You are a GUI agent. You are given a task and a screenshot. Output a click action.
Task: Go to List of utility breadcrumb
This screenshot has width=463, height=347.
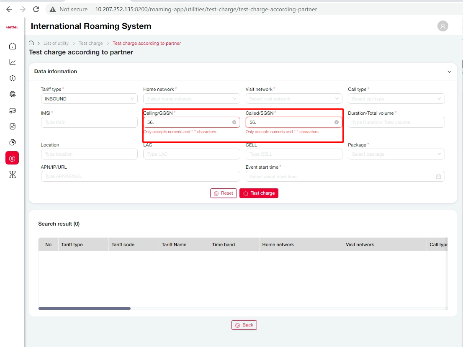pos(56,43)
